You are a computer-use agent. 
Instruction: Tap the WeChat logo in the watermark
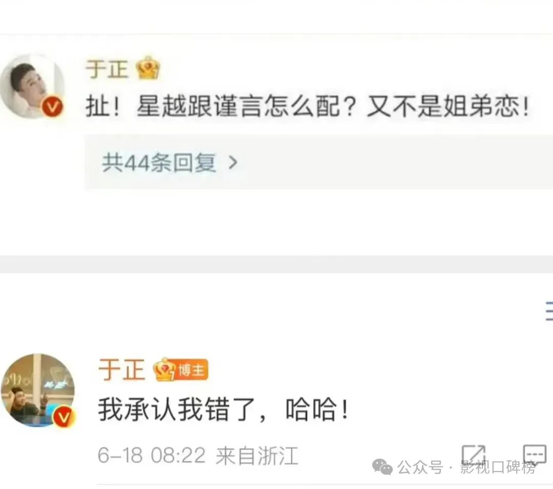(382, 467)
